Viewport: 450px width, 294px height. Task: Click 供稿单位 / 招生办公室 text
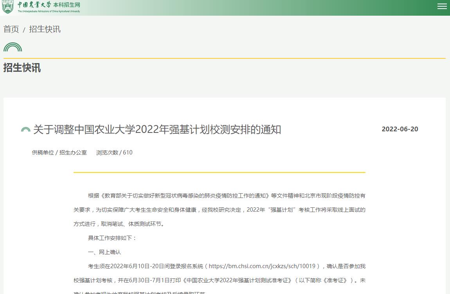[x=59, y=152]
